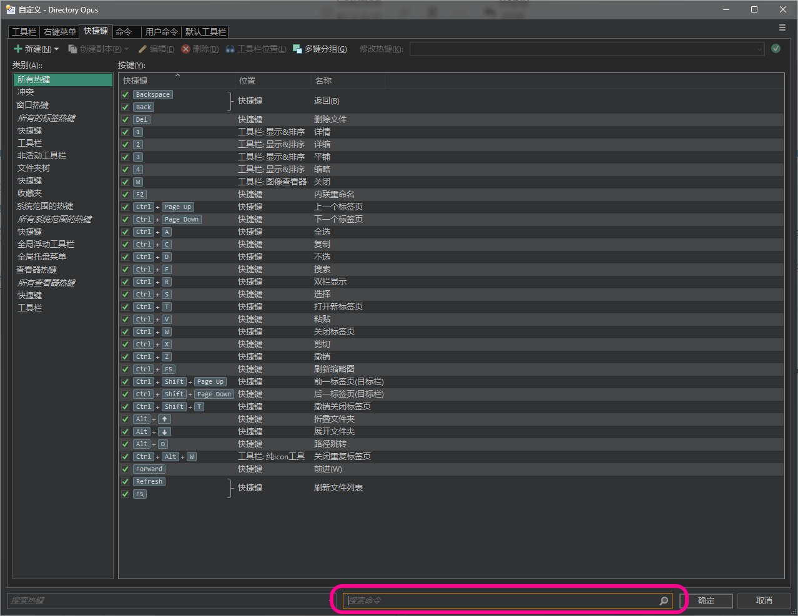Open the 默认工具栏 tab
The width and height of the screenshot is (798, 616).
click(205, 32)
